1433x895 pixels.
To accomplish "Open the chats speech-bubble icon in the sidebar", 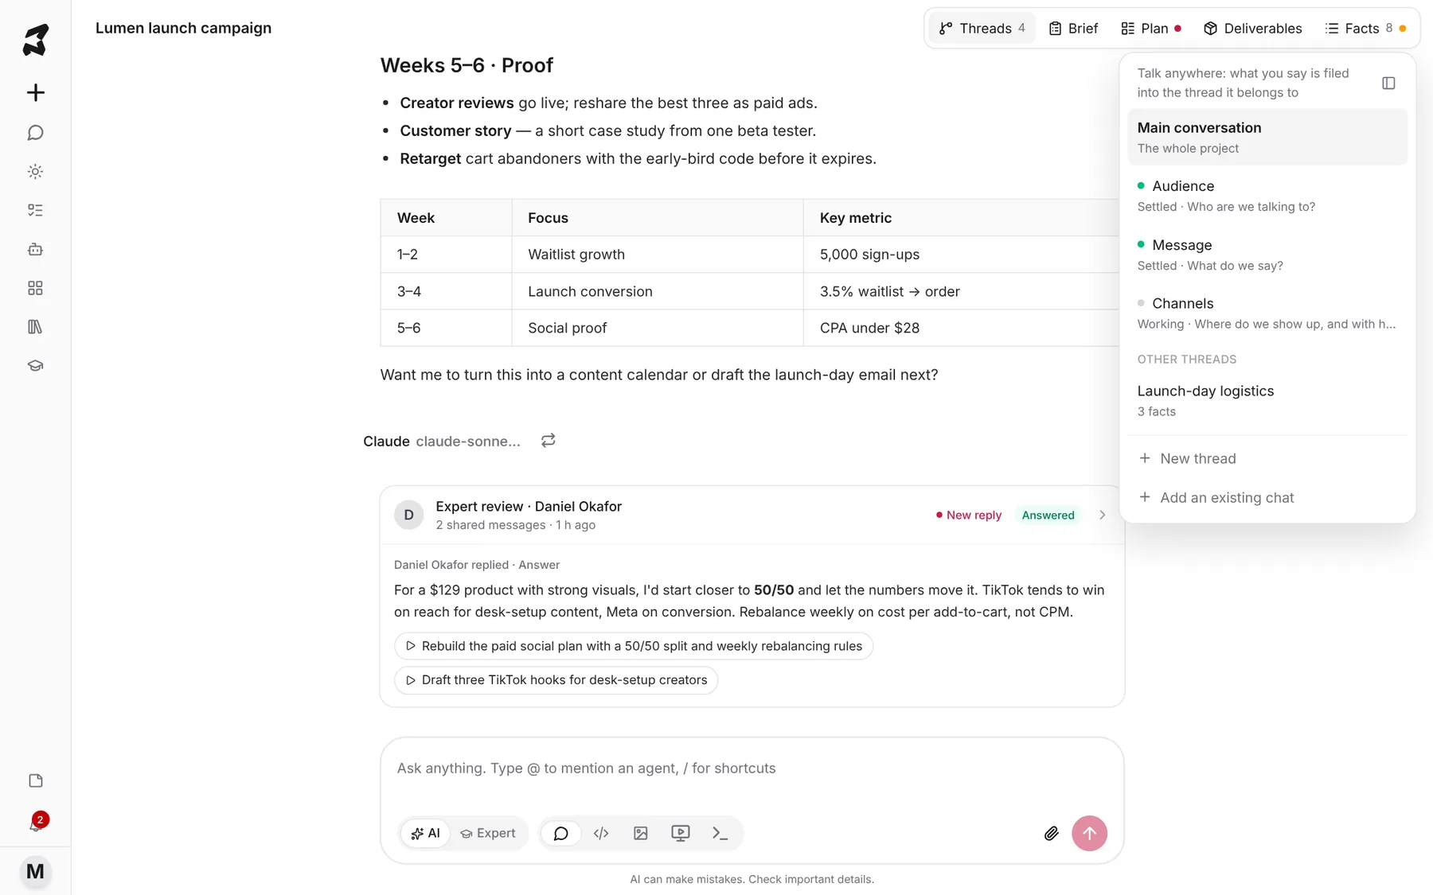I will 36,133.
